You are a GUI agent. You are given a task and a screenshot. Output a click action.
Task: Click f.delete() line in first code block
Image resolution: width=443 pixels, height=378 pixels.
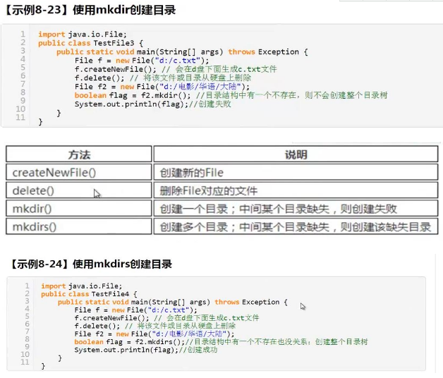[163, 78]
